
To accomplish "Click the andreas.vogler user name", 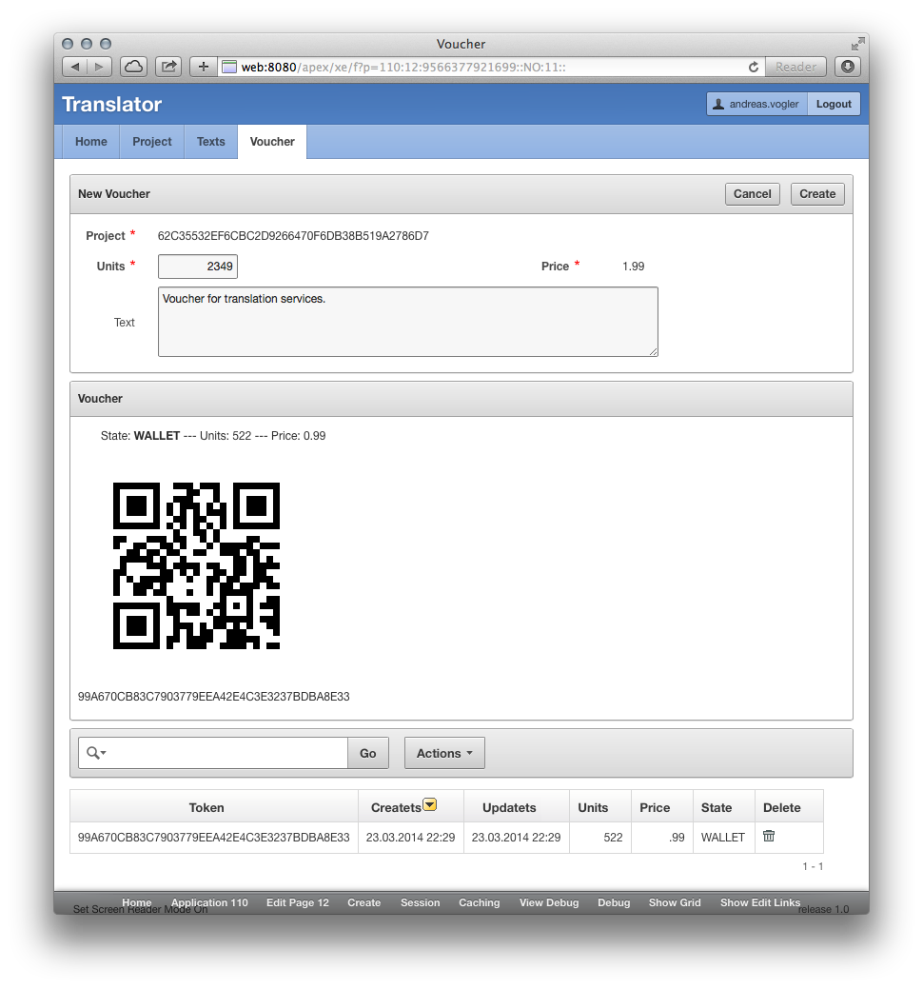I will pyautogui.click(x=764, y=104).
